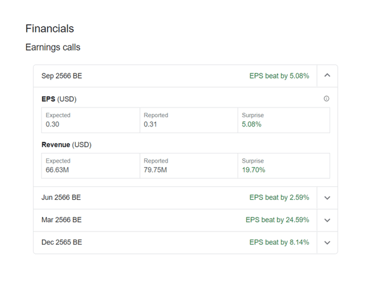
Task: Click the Revenue Surprise 19.70% cell
Action: 284,166
